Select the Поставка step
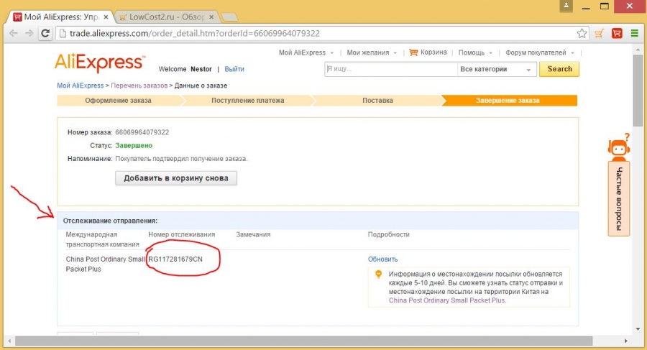 377,101
